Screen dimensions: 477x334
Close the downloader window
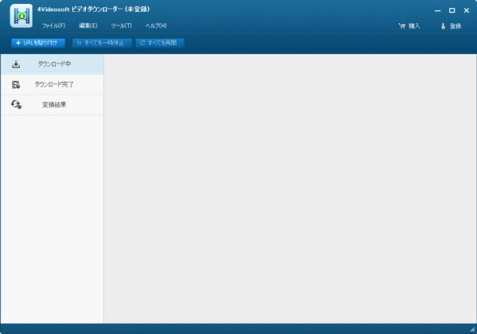[467, 10]
